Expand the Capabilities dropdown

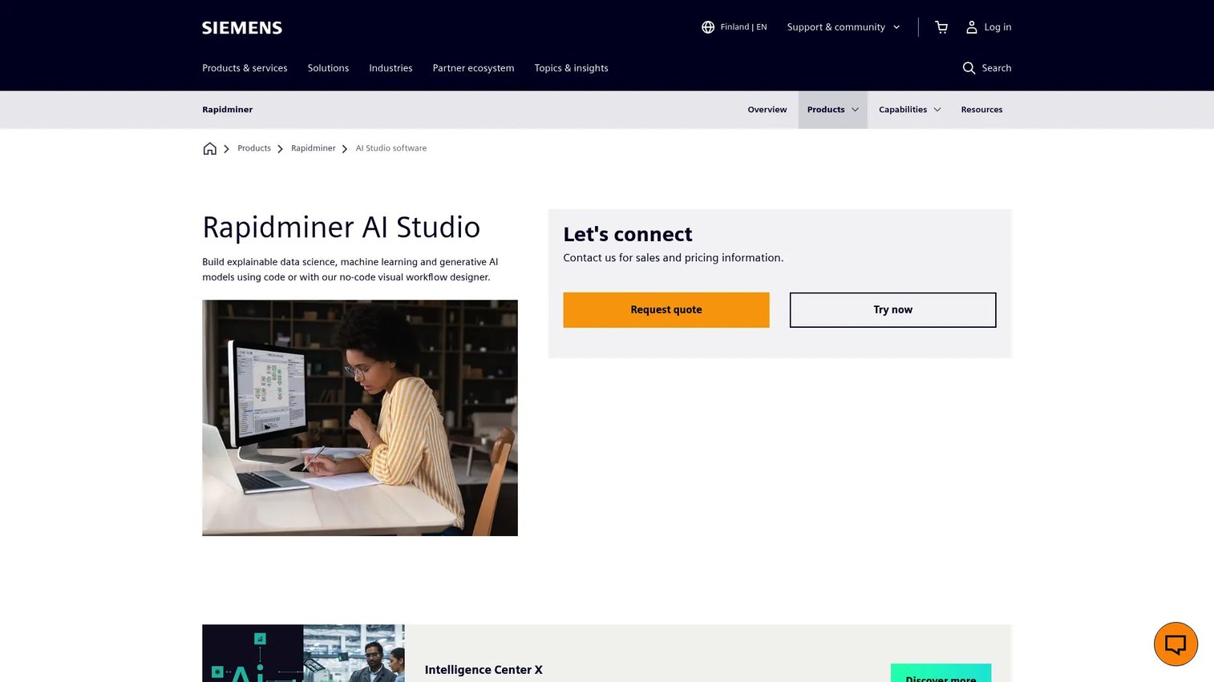click(909, 110)
